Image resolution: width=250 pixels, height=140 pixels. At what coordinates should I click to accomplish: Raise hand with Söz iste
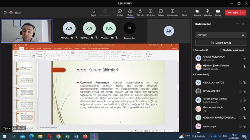tap(140, 12)
